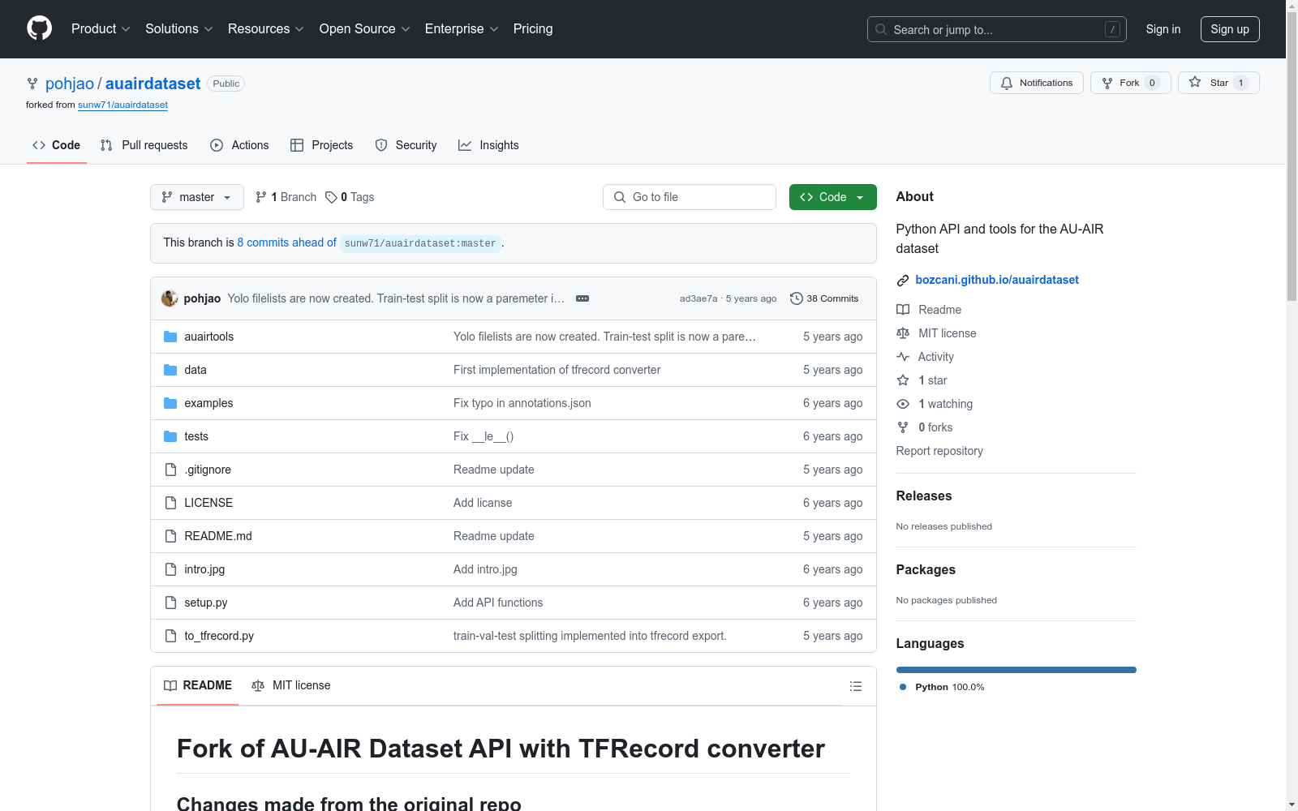Expand the Enterprise menu
This screenshot has width=1298, height=811.
click(462, 28)
